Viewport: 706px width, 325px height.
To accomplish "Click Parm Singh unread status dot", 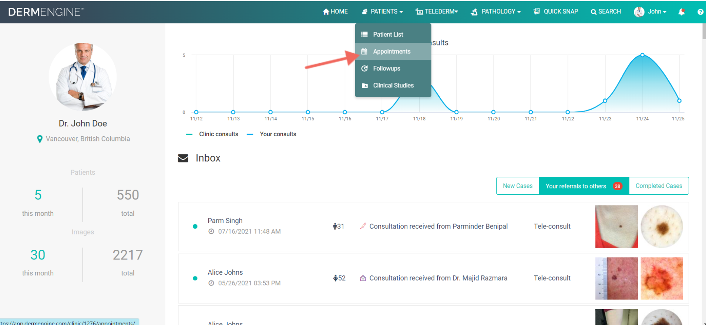I will pos(195,227).
